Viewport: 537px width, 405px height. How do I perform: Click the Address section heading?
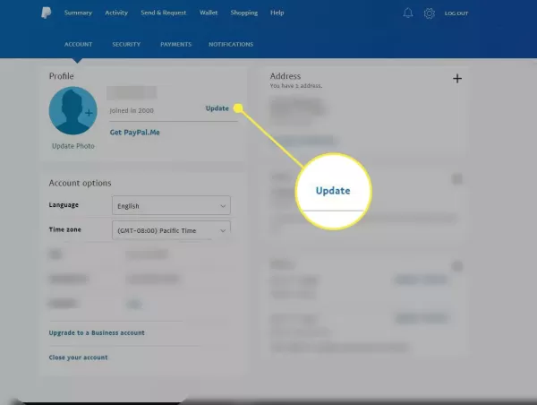point(286,76)
